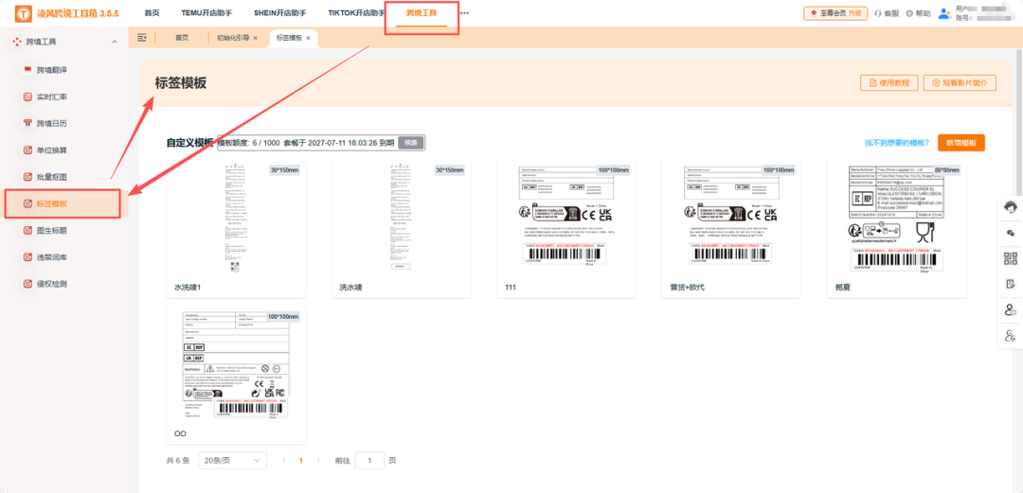Select the 标签模板 sidebar icon

[x=27, y=204]
